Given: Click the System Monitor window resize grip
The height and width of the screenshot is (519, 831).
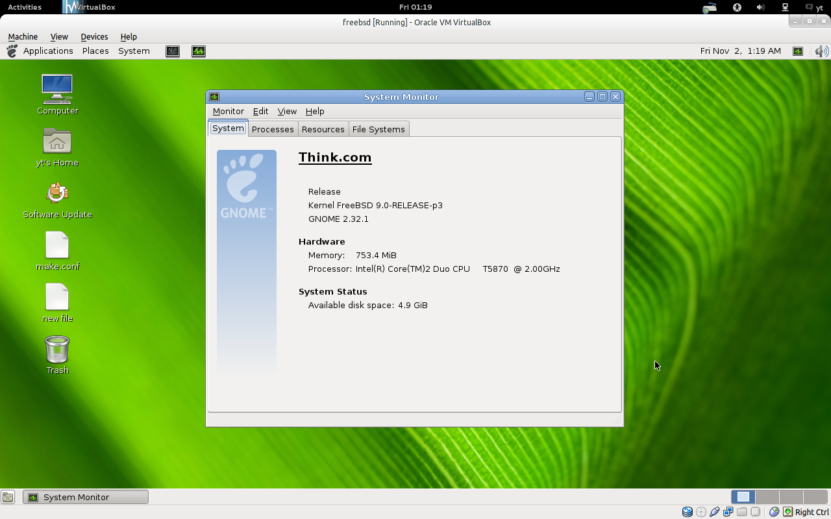Looking at the screenshot, I should point(618,422).
